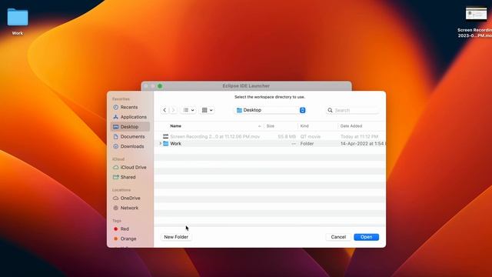Click the Applications icon in sidebar
Viewport: 492px width, 277px height.
click(116, 117)
